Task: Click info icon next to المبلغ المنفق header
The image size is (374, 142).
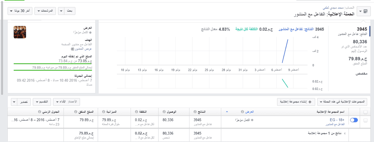Action: 75,112
